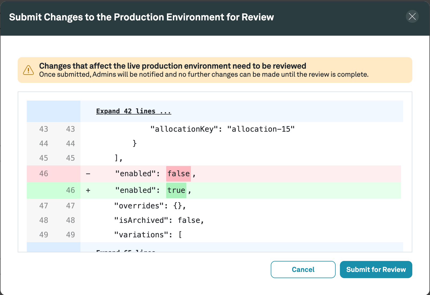Click the removed "enabled" key text
Viewport: 430px width, 295px height.
pos(137,174)
